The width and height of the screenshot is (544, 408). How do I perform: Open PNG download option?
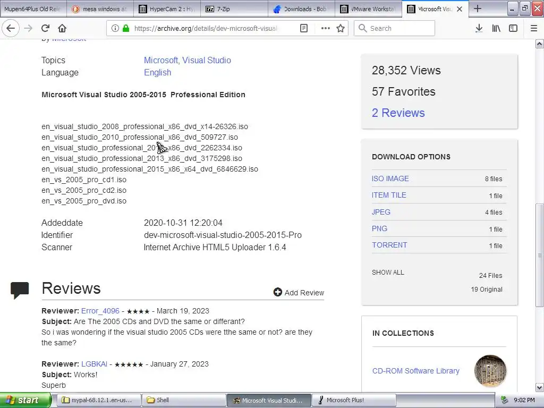click(379, 228)
